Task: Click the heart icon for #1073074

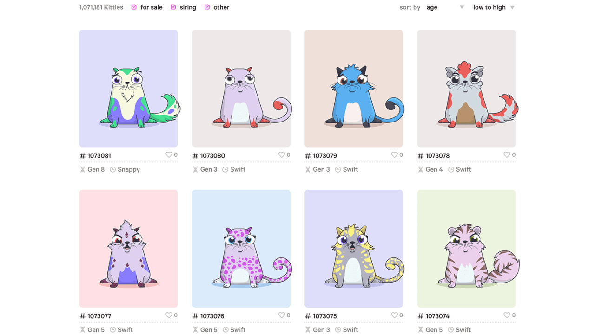Action: [x=507, y=315]
